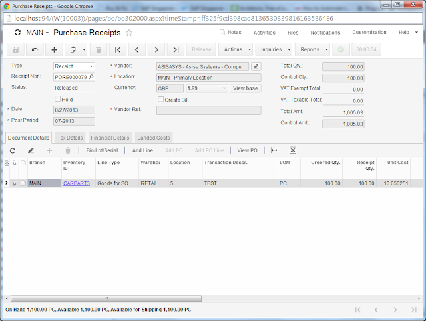426x321 pixels.
Task: Open Notes for this receipt
Action: point(230,33)
